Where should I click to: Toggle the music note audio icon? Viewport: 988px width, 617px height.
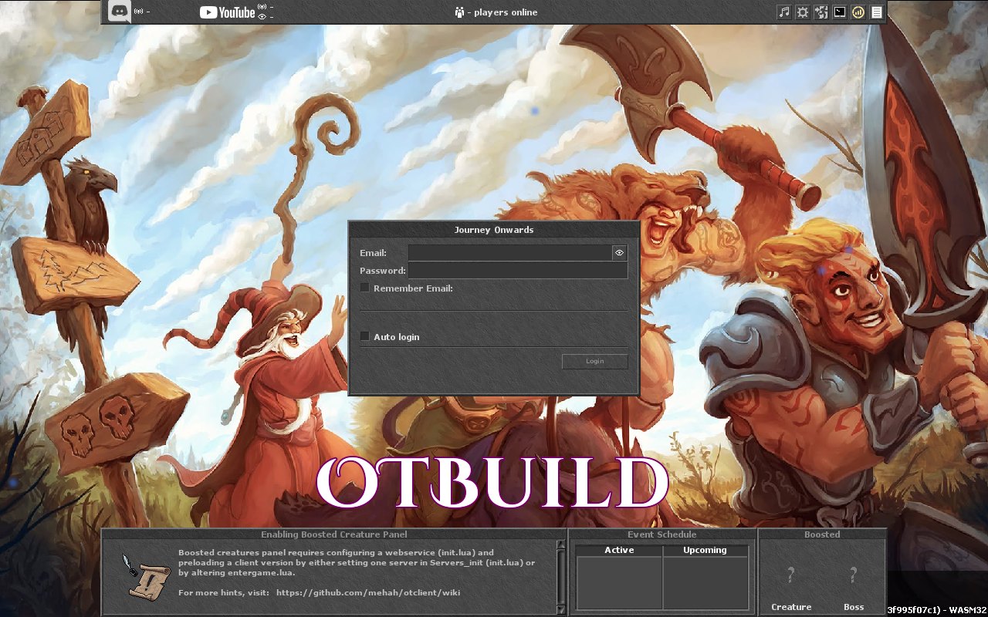pyautogui.click(x=784, y=12)
